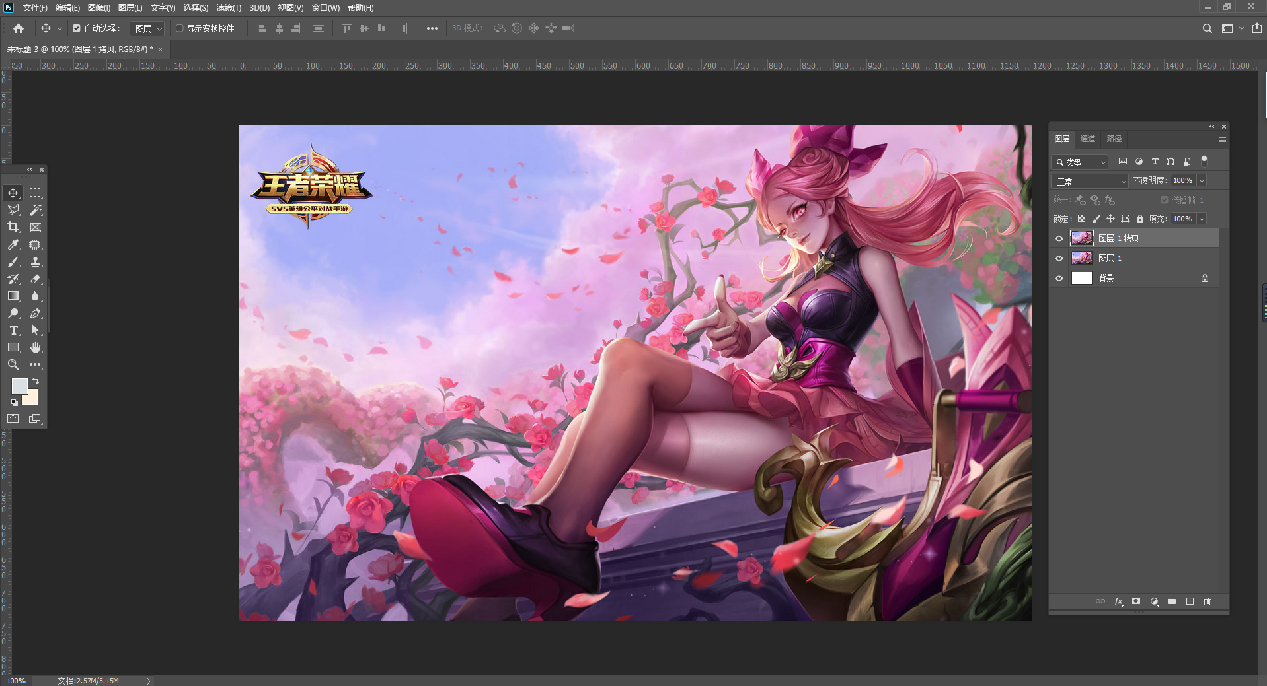Hide the 图层 1 拷贝 layer
The width and height of the screenshot is (1267, 686).
[1059, 238]
